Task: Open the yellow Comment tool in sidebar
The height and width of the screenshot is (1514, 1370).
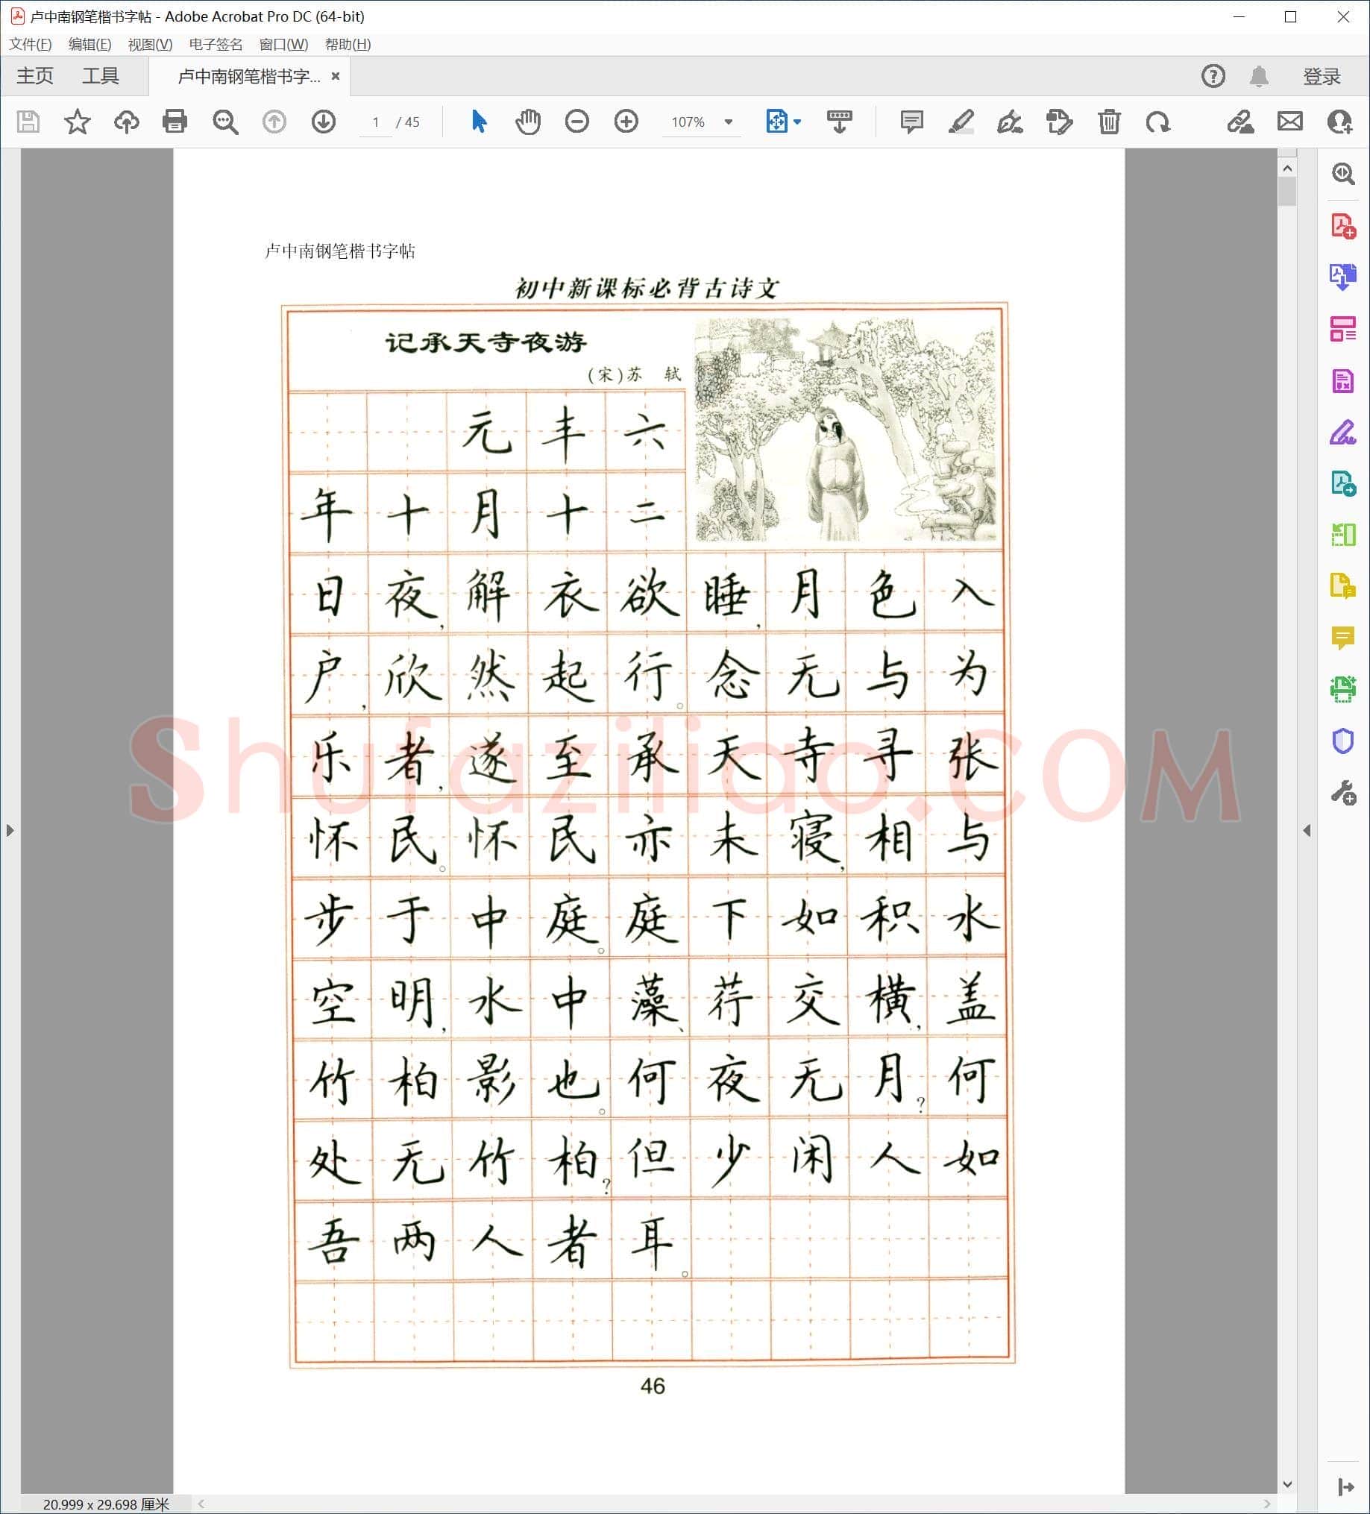Action: tap(1343, 638)
